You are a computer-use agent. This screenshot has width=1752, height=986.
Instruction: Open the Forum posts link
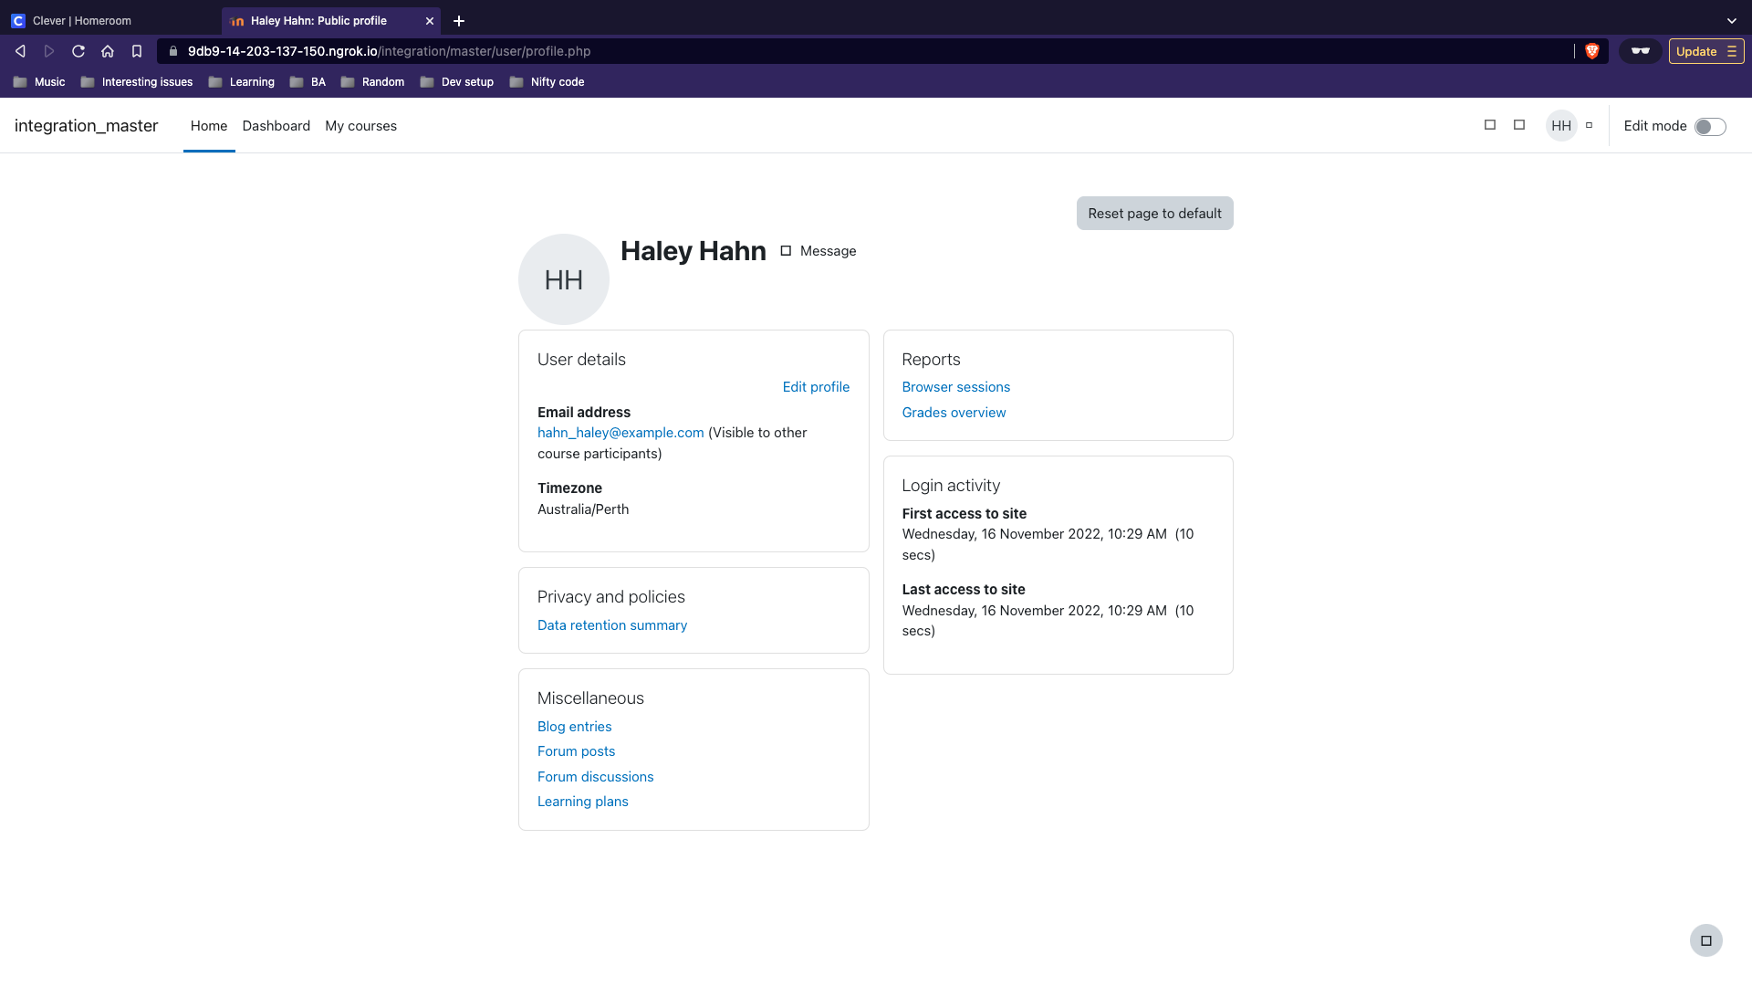point(577,751)
